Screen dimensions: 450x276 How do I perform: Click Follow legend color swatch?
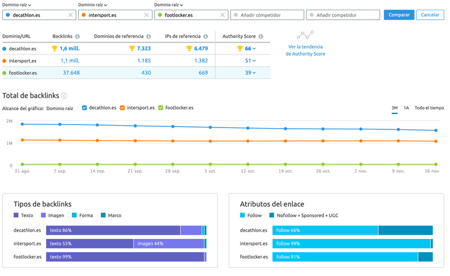242,215
